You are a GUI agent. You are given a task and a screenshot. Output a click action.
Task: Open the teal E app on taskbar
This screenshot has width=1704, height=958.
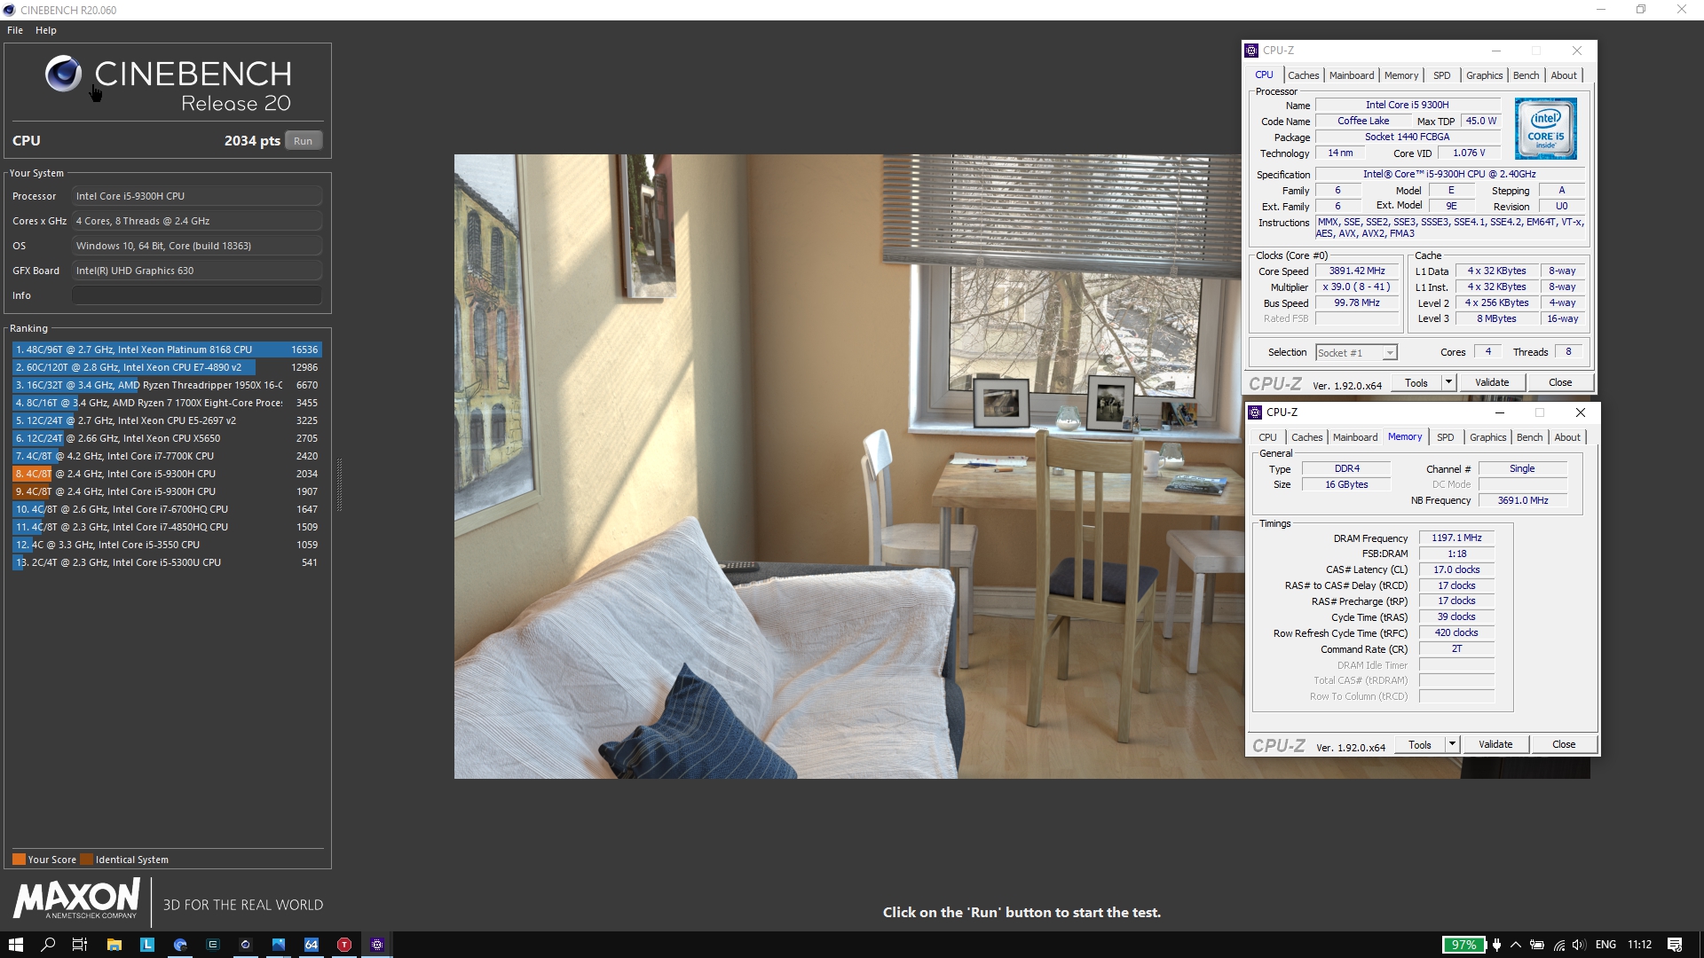pos(213,945)
